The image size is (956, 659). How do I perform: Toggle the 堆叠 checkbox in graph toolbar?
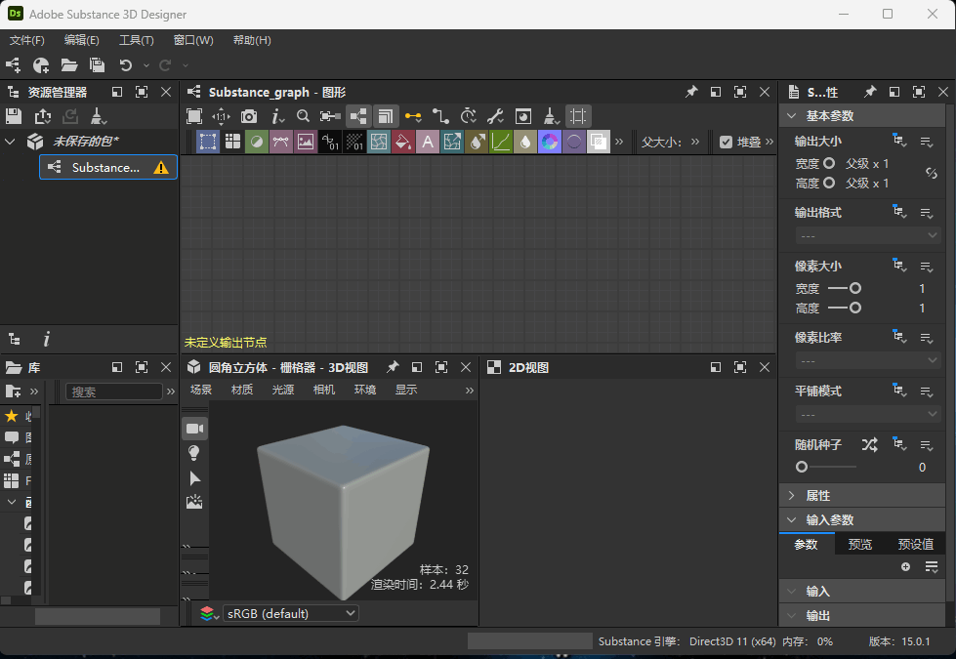point(726,142)
